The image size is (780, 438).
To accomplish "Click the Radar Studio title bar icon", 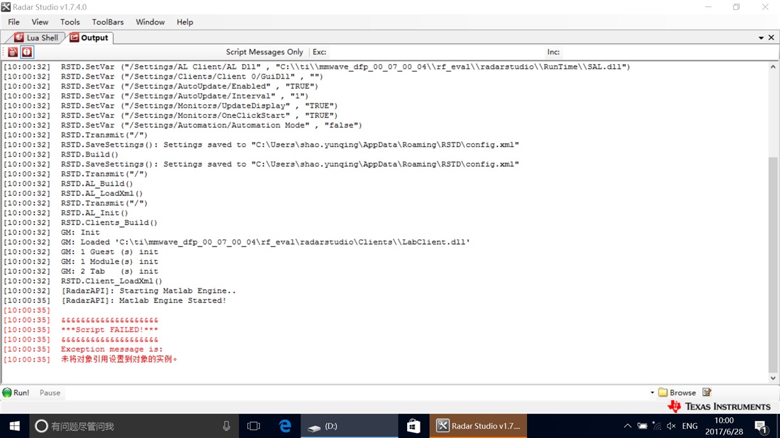I will point(6,7).
